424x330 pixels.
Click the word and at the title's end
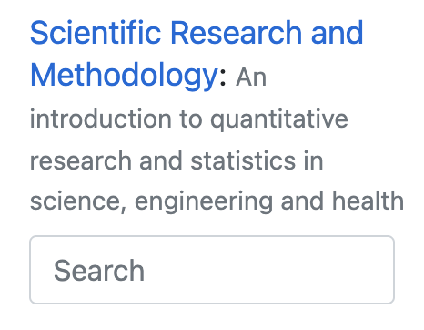[x=337, y=32]
